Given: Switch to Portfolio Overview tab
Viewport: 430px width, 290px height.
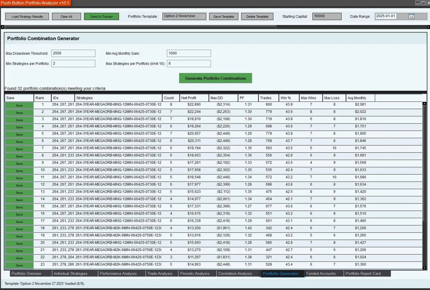Looking at the screenshot, I should coord(26,274).
